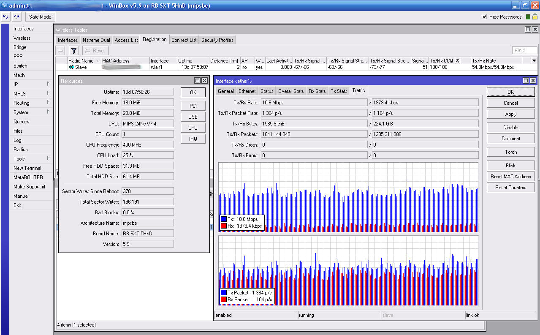Open the filter funnel in Wireless Tables
The image size is (540, 335).
click(x=74, y=51)
